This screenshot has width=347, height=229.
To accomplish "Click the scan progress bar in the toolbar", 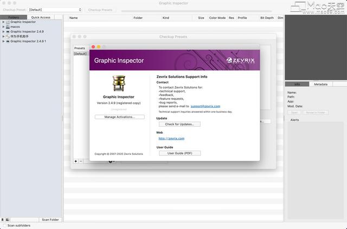I will 196,11.
